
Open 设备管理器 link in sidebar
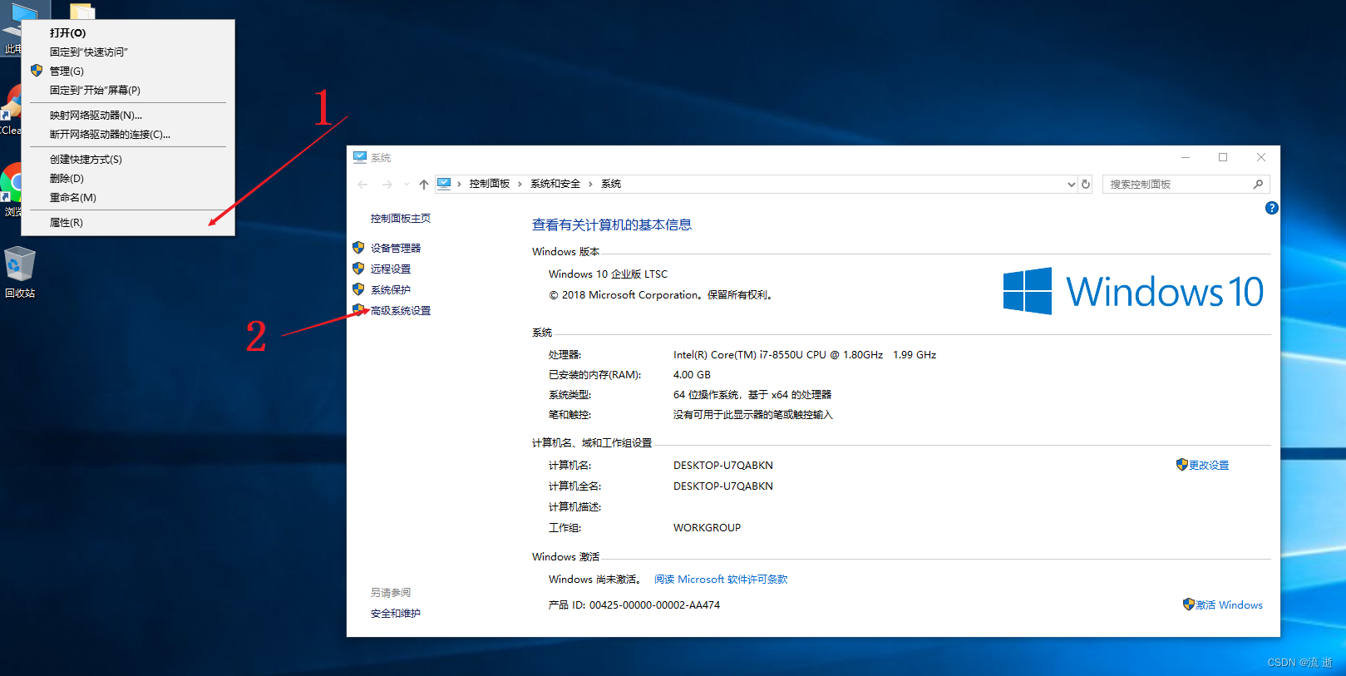[396, 249]
